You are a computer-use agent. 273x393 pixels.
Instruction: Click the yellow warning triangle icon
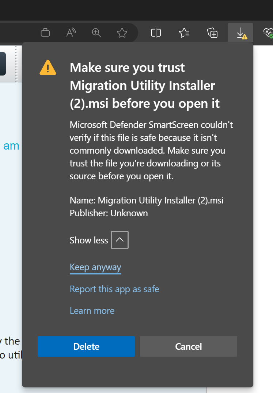48,68
